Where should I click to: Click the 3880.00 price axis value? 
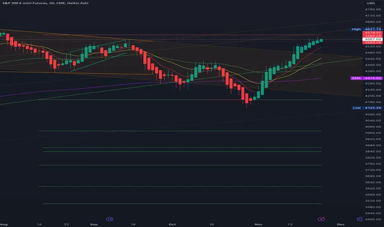[373, 145]
